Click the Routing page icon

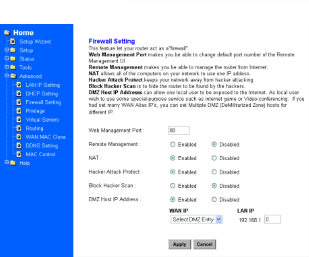[x=19, y=128]
